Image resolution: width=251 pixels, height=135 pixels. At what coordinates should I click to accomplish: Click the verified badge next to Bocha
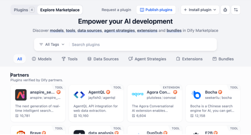pos(220,92)
